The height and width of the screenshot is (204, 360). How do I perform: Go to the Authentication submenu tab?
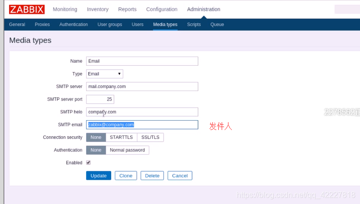74,24
